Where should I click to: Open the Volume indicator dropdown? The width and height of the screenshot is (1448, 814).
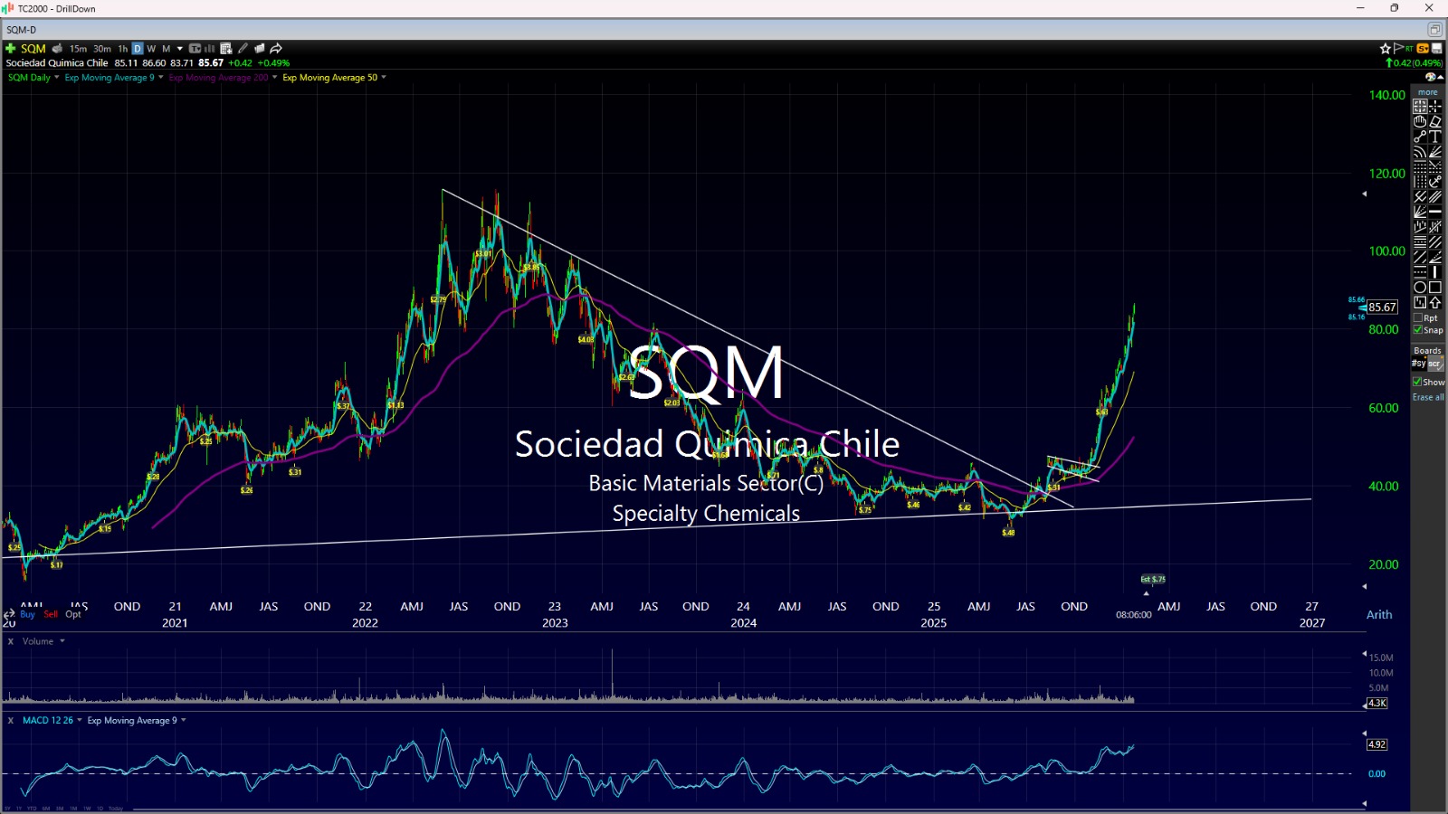[62, 641]
